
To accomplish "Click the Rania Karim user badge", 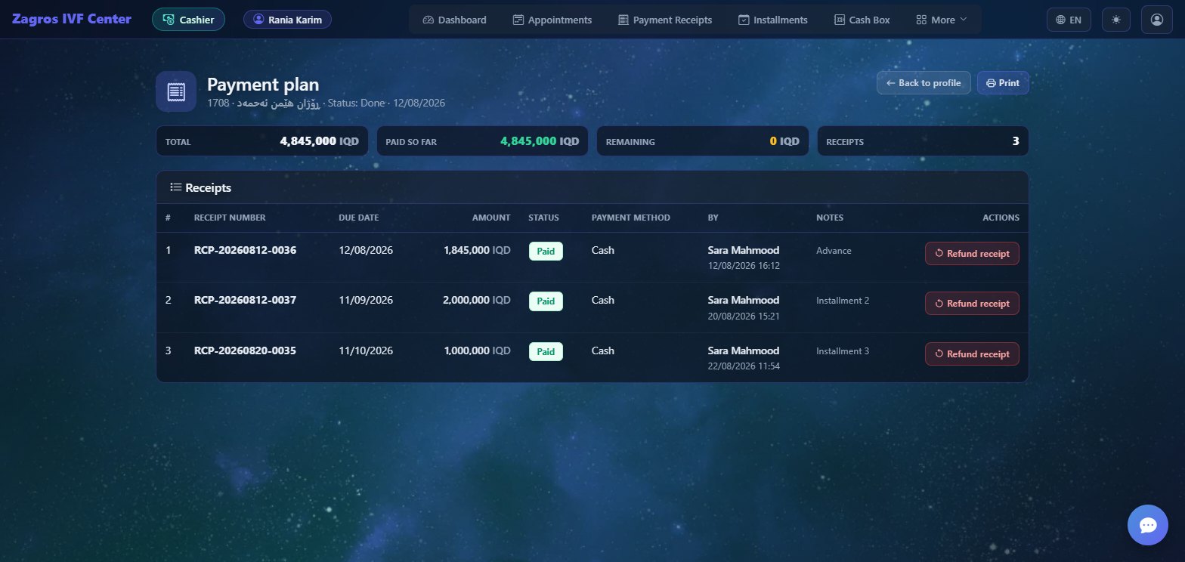I will coord(287,20).
